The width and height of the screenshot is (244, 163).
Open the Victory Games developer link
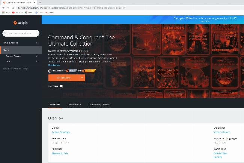pos(222,132)
